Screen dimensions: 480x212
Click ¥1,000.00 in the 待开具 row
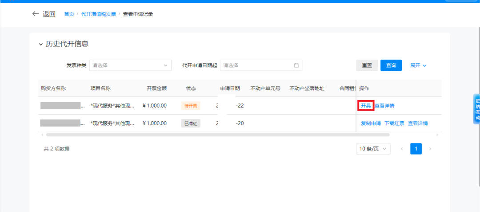tap(155, 106)
